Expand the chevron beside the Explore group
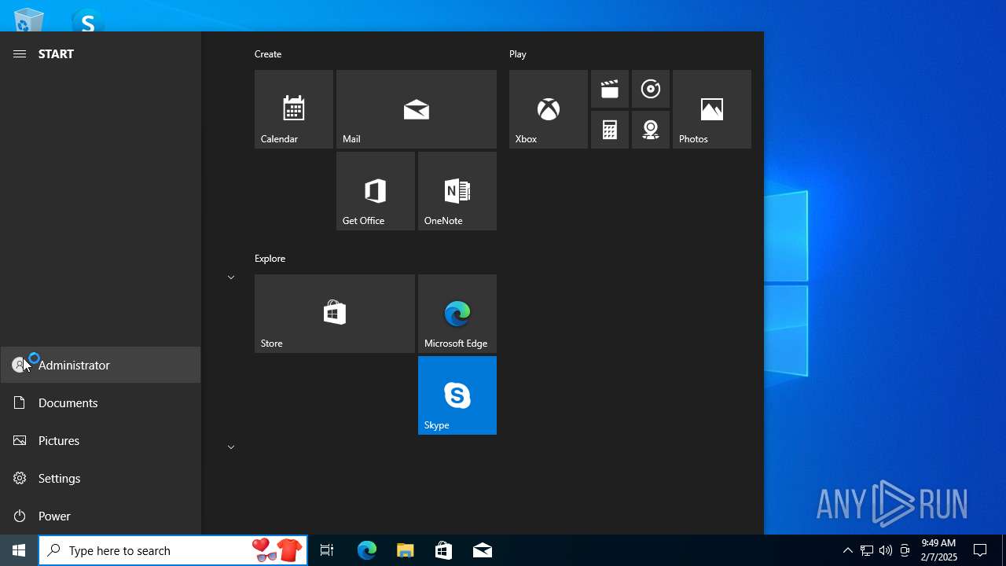Screen dimensions: 1006x566 pos(231,277)
